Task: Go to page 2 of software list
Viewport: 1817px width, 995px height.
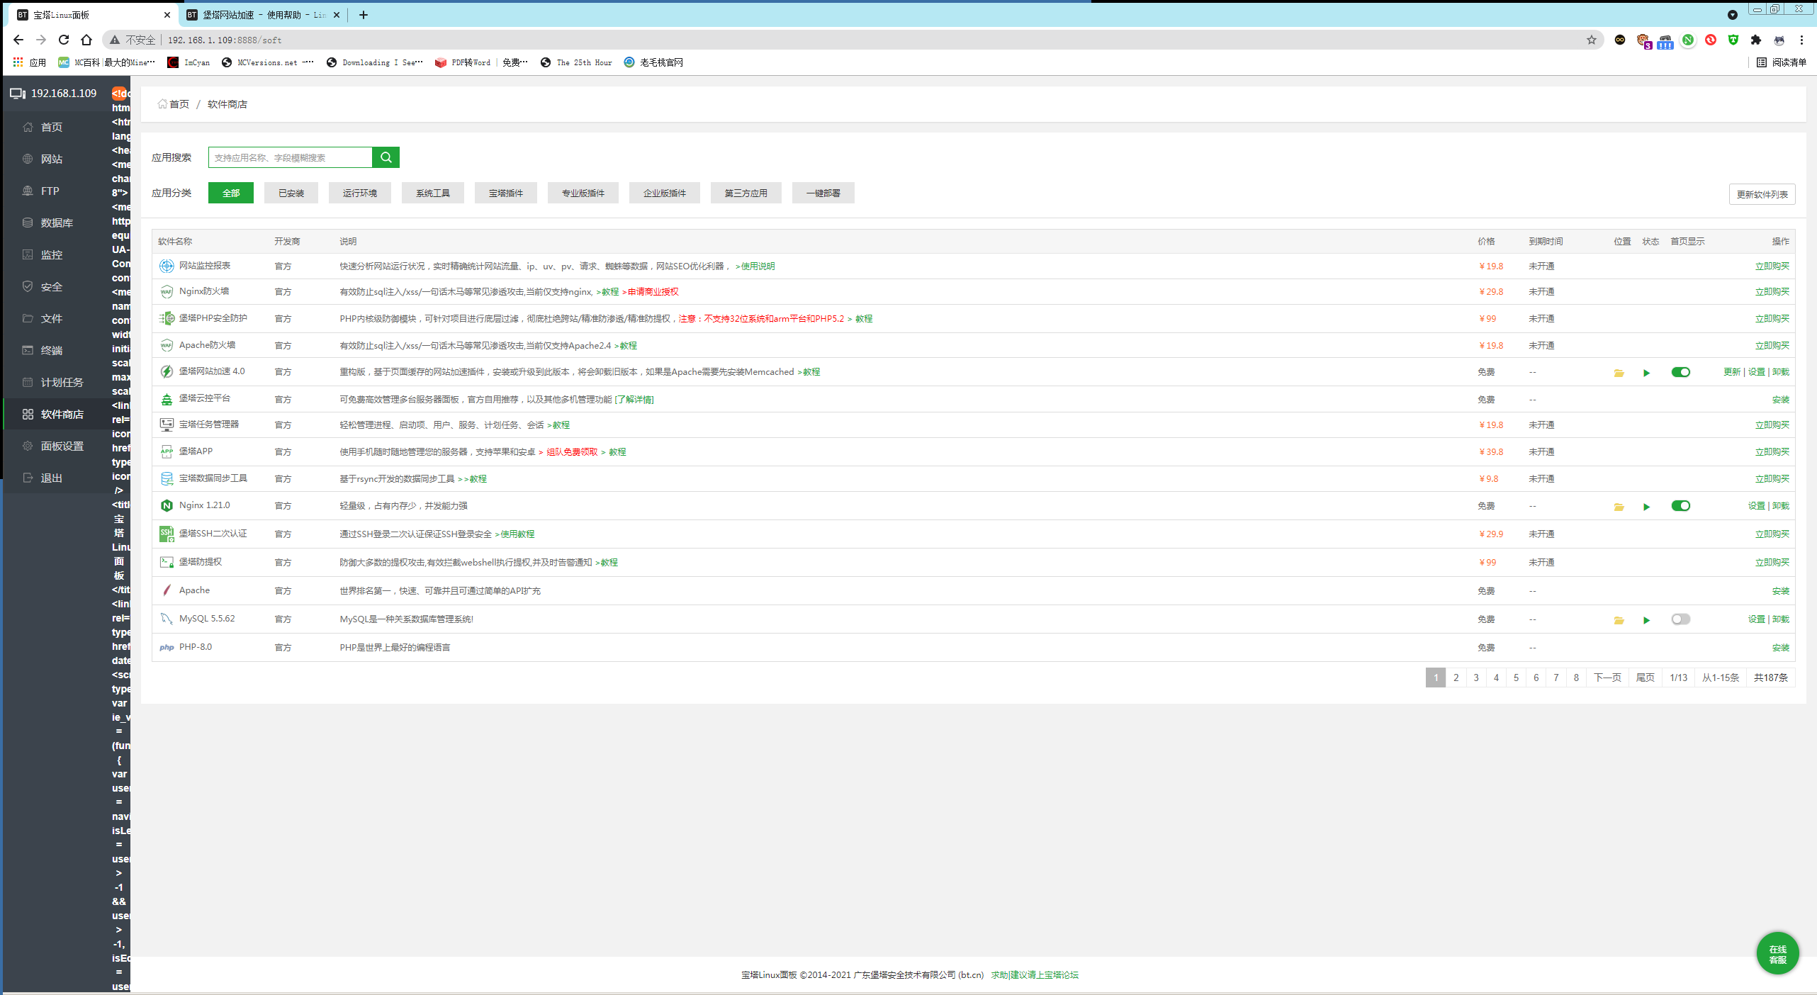Action: [x=1456, y=678]
